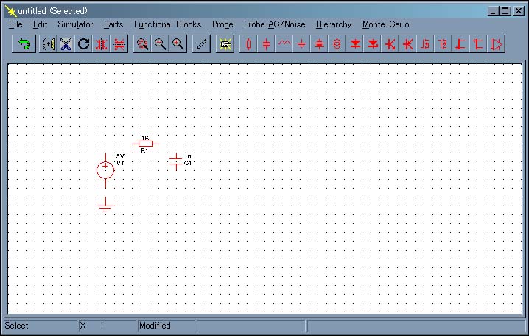The image size is (529, 336).
Task: Click the 'X 1' status bar field
Action: [108, 326]
